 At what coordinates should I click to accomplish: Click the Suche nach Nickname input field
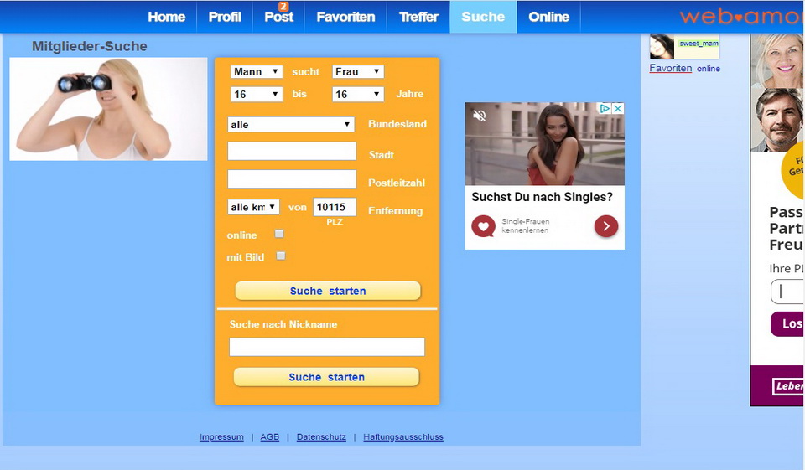(x=327, y=347)
